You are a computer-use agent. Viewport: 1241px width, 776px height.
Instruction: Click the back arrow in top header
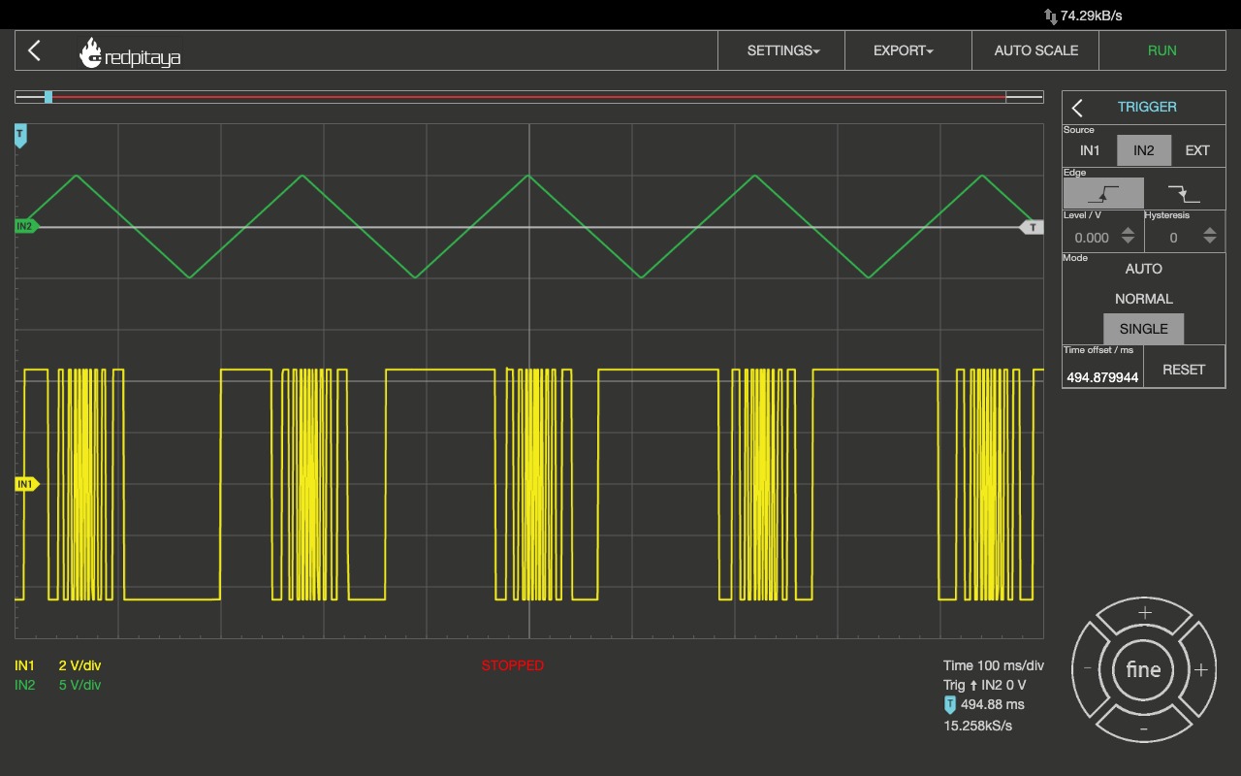[35, 50]
